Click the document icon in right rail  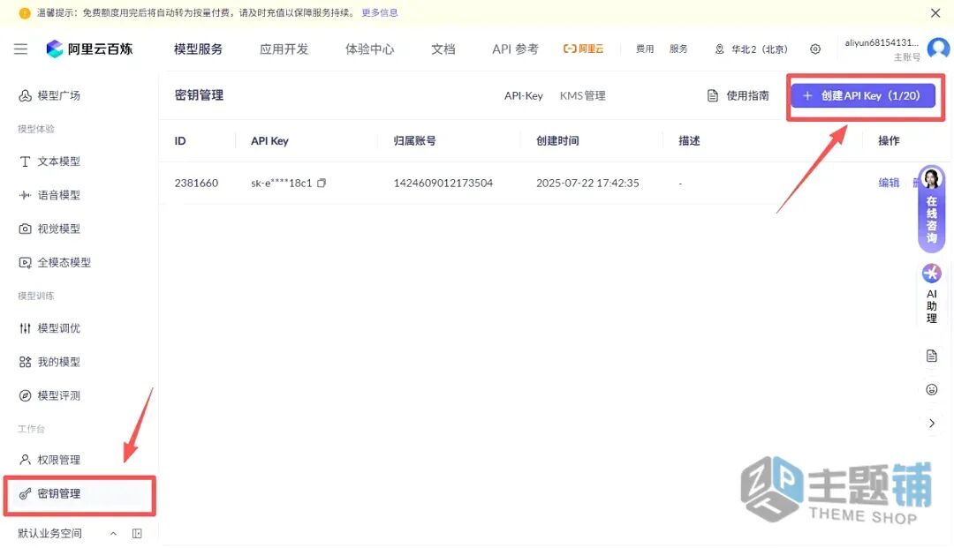coord(932,356)
